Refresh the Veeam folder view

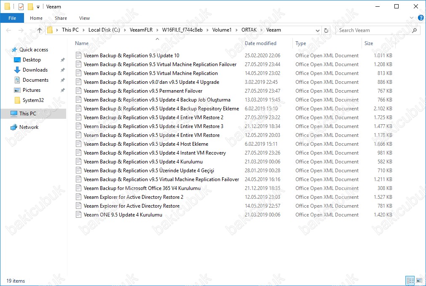click(326, 30)
